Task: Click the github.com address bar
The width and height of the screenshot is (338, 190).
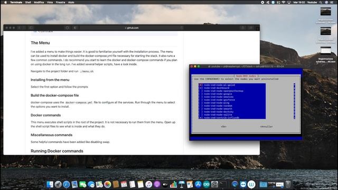Action: click(132, 28)
